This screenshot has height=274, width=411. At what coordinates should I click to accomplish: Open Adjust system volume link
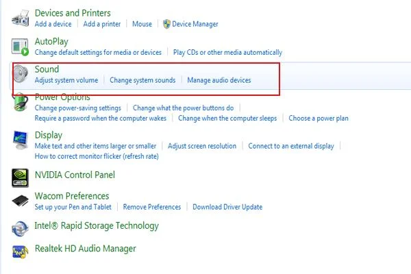(66, 80)
